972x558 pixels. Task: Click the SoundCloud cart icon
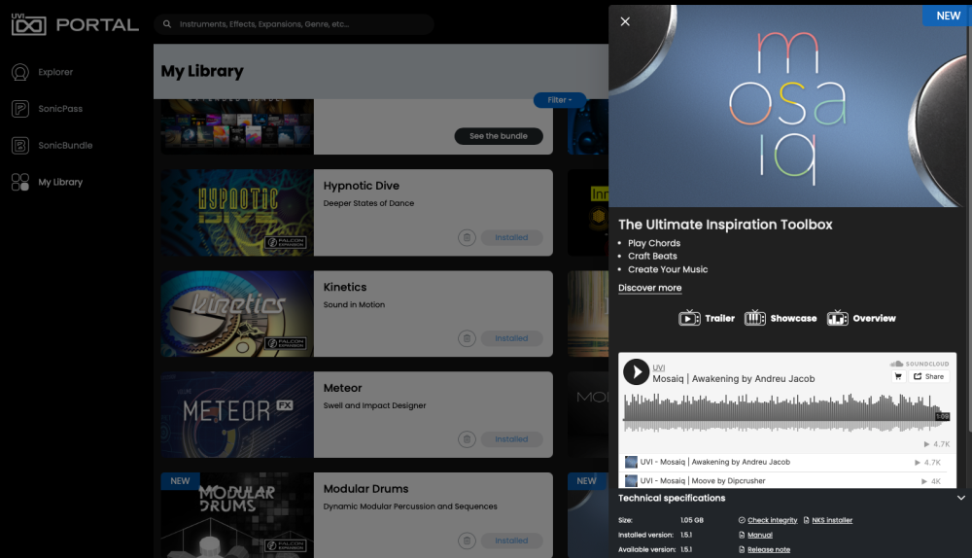(898, 376)
